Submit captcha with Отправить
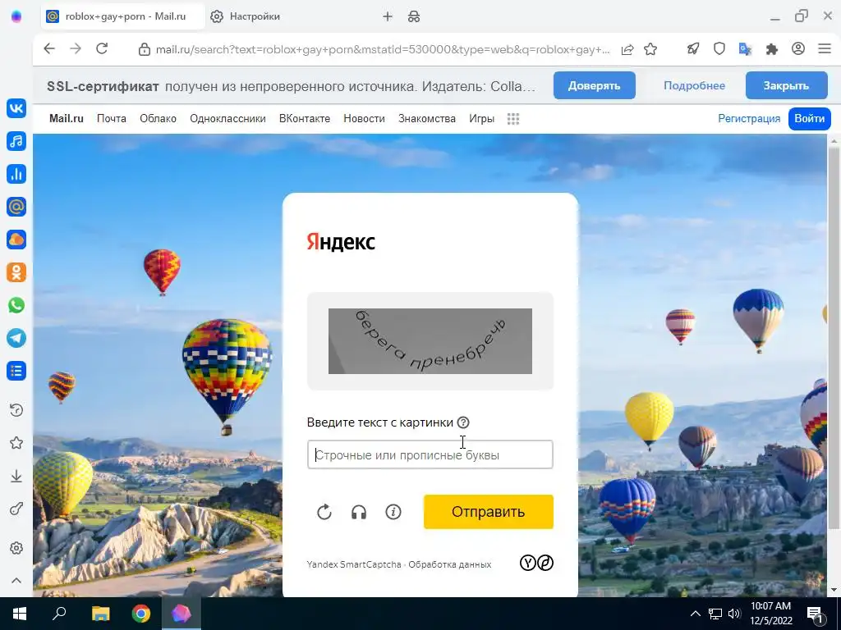This screenshot has width=841, height=630. [489, 512]
